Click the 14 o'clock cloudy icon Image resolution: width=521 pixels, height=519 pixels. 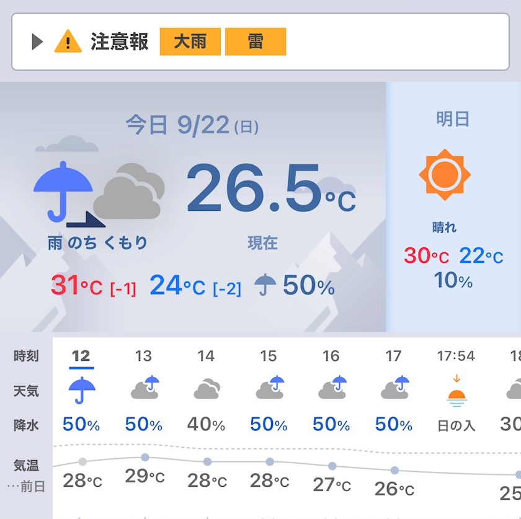[x=207, y=388]
